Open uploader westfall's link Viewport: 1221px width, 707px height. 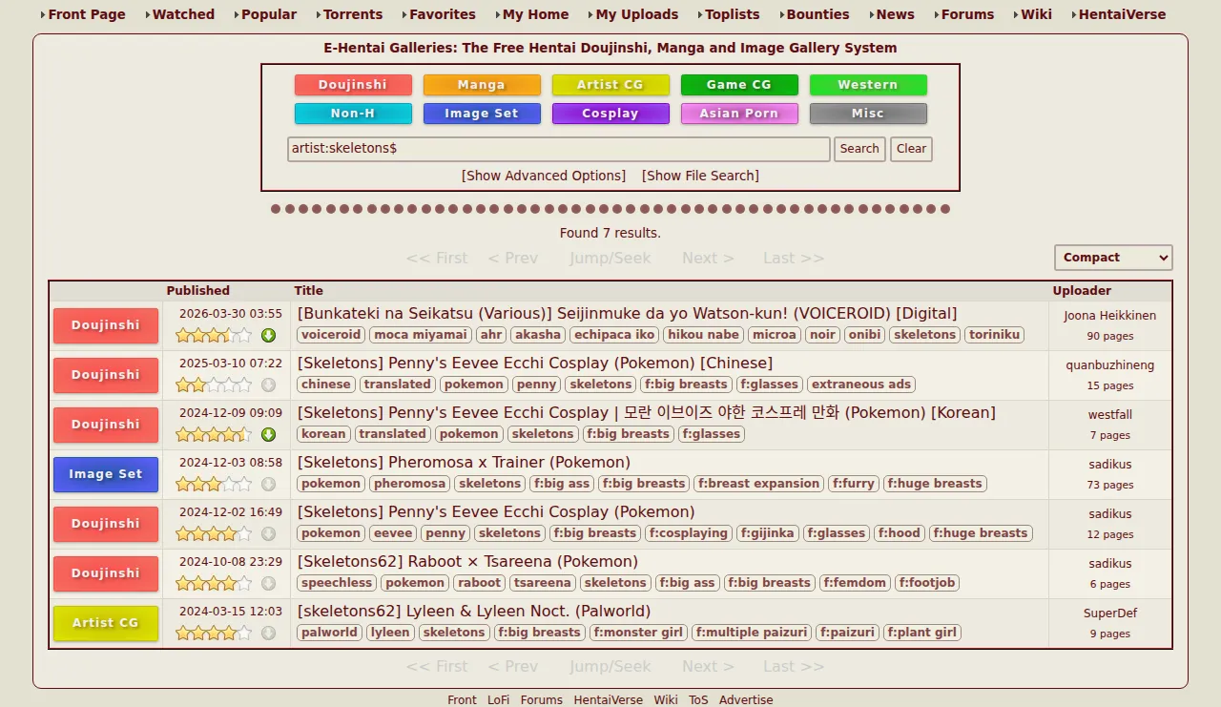pyautogui.click(x=1110, y=415)
